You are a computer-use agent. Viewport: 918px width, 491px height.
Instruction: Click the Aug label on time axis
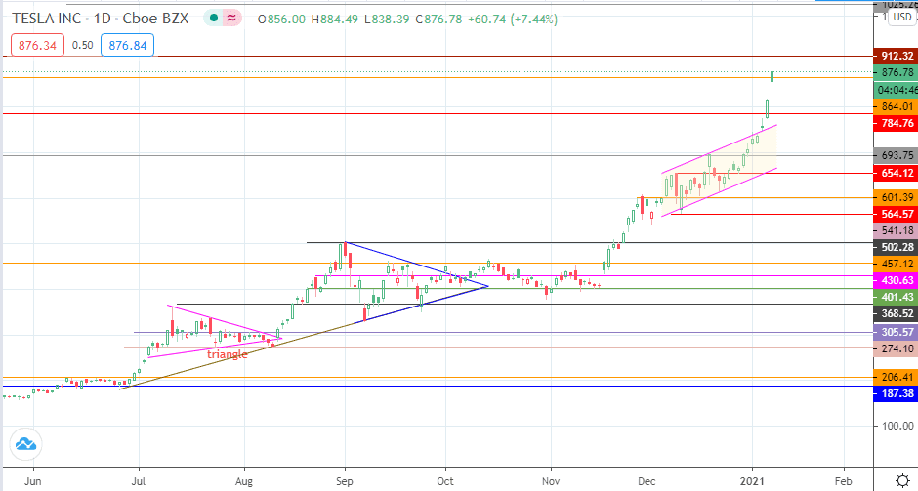tap(243, 481)
